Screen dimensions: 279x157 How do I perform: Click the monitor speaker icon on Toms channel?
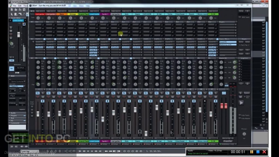[x=172, y=101]
